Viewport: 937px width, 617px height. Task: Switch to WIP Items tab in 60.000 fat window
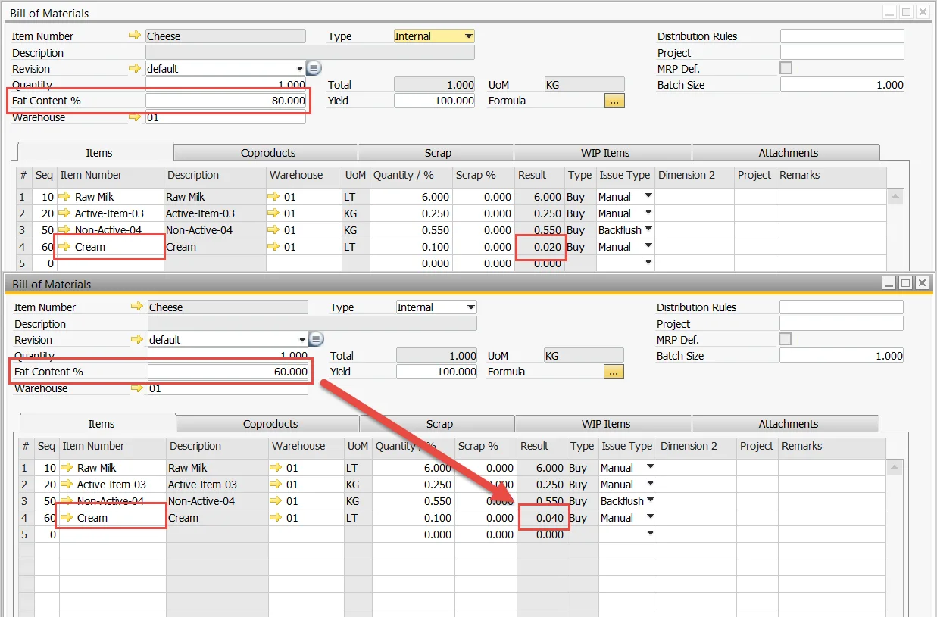[606, 424]
